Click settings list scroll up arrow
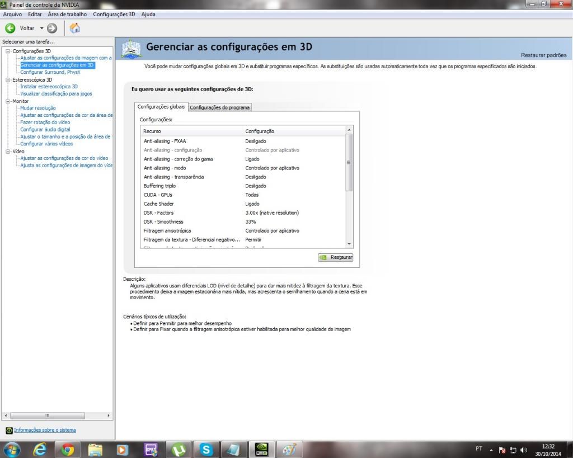573x458 pixels. [349, 130]
